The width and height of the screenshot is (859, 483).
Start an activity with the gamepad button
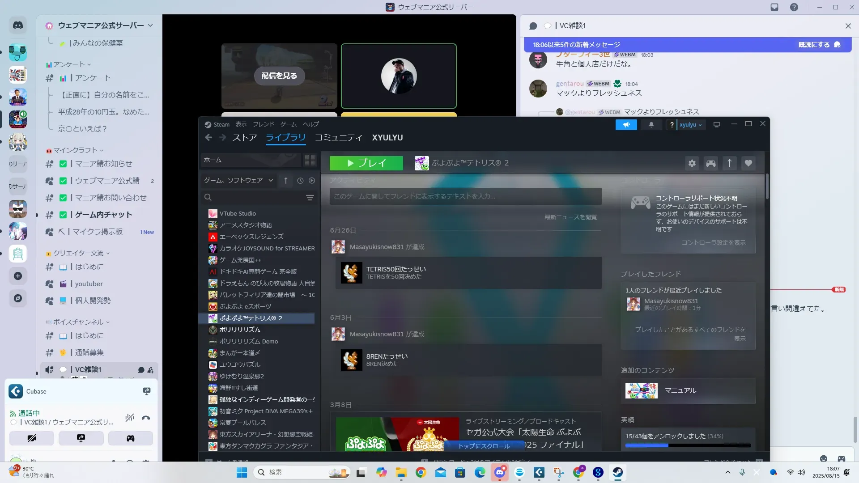pyautogui.click(x=130, y=438)
